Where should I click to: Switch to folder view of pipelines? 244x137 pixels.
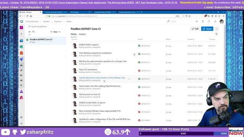(x=34, y=32)
